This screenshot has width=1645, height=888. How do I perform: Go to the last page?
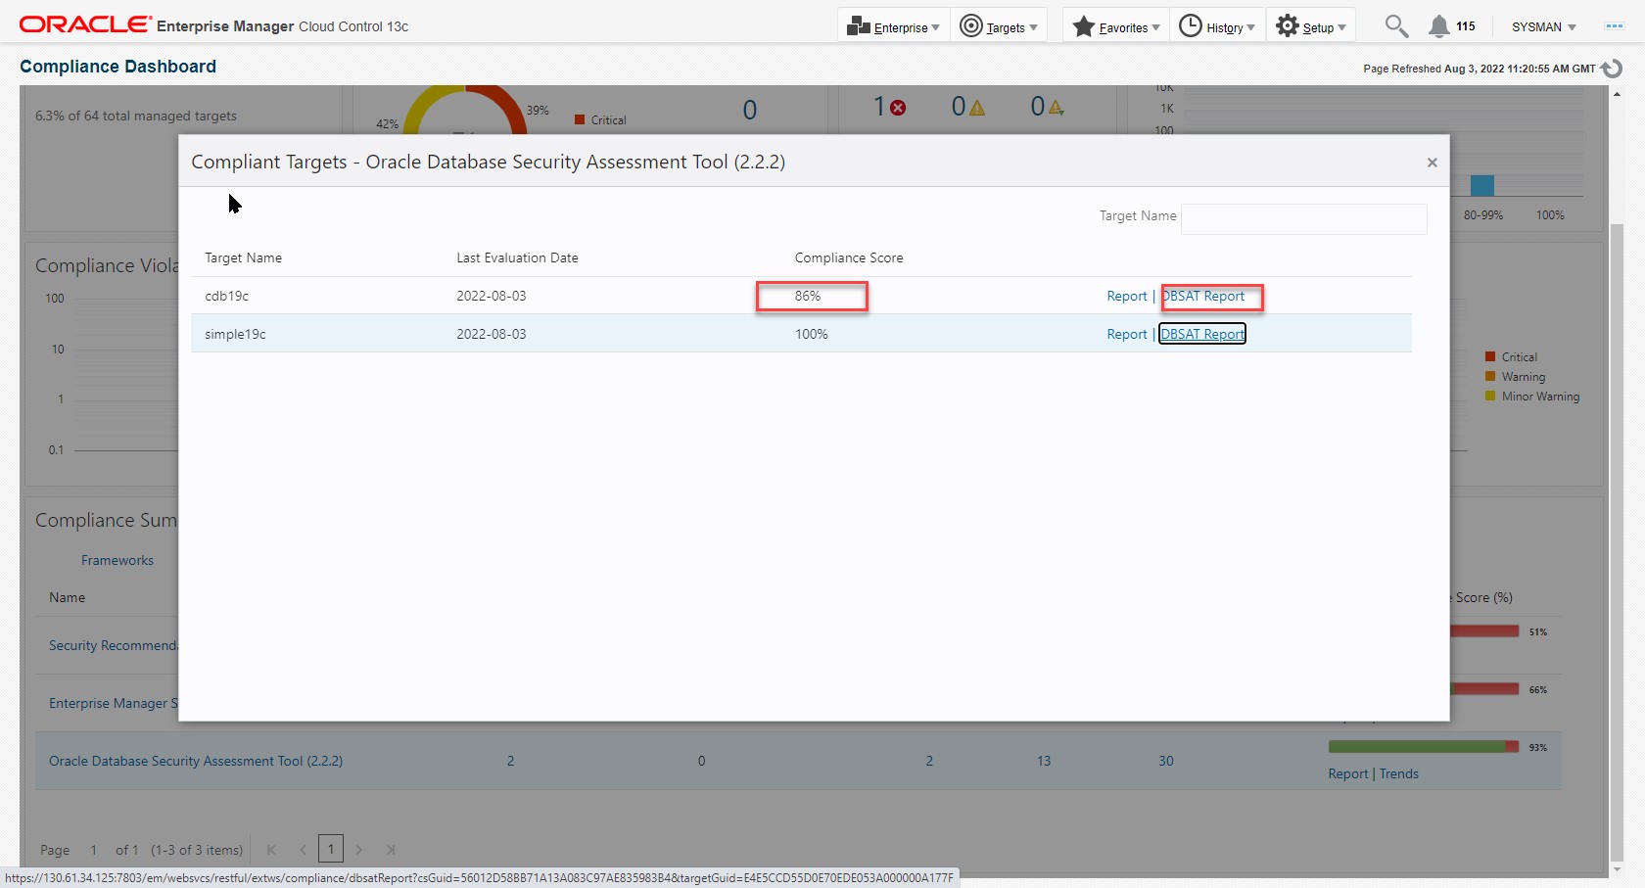[x=391, y=850]
